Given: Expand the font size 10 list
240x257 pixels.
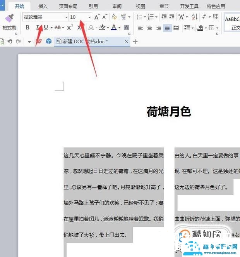Looking at the screenshot, I should pyautogui.click(x=89, y=17).
